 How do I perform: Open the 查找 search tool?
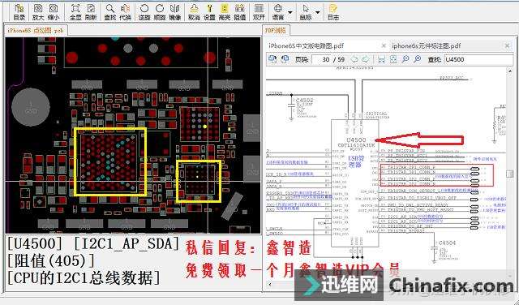point(110,12)
